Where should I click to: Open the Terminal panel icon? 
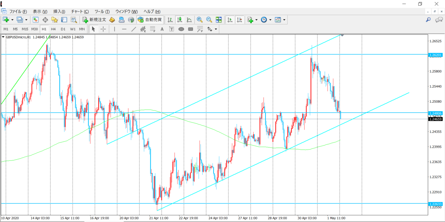(64, 20)
